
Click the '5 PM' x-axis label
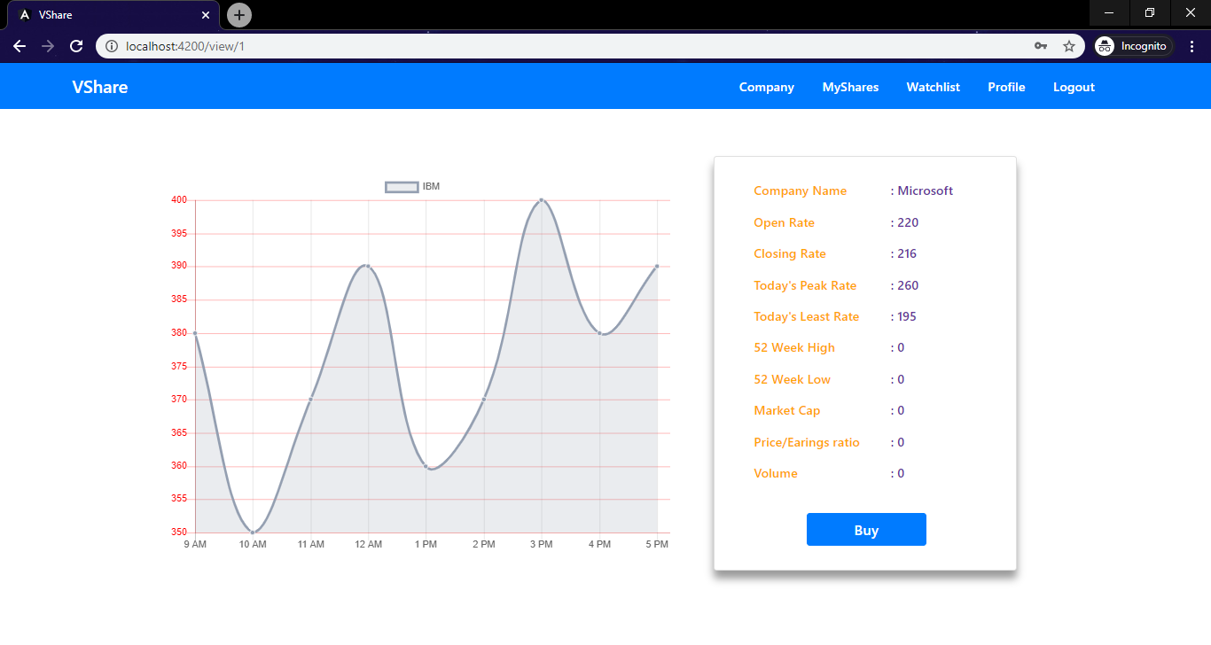[657, 544]
